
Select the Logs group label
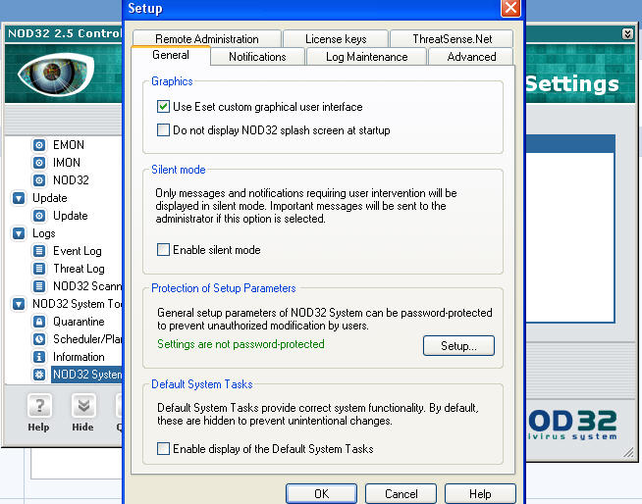click(x=44, y=233)
